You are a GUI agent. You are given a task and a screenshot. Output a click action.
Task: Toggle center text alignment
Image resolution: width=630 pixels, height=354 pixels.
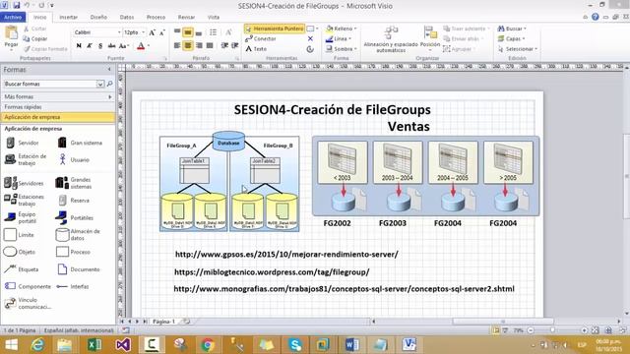[188, 46]
